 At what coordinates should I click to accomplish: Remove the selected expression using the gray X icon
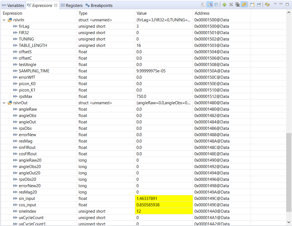click(x=231, y=4)
